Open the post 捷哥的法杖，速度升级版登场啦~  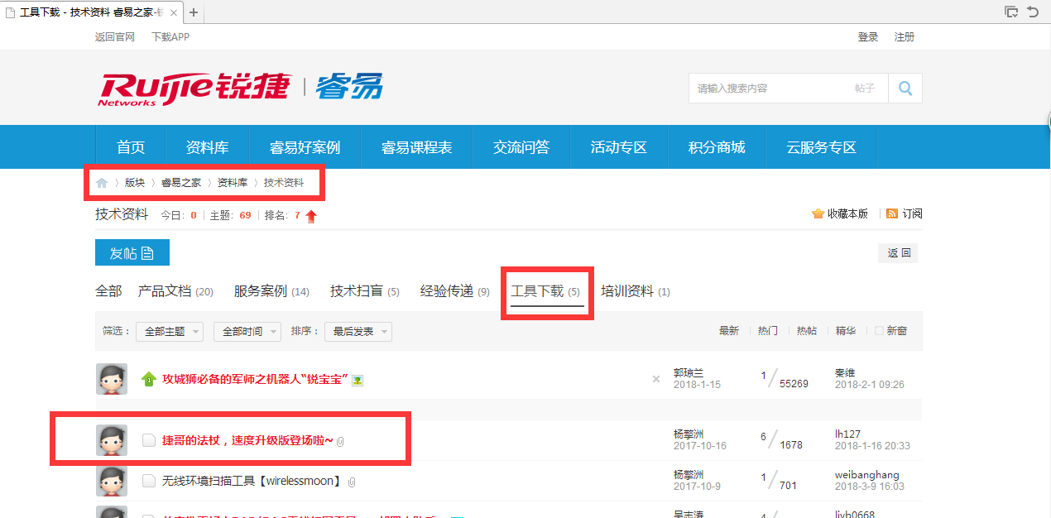pyautogui.click(x=247, y=440)
